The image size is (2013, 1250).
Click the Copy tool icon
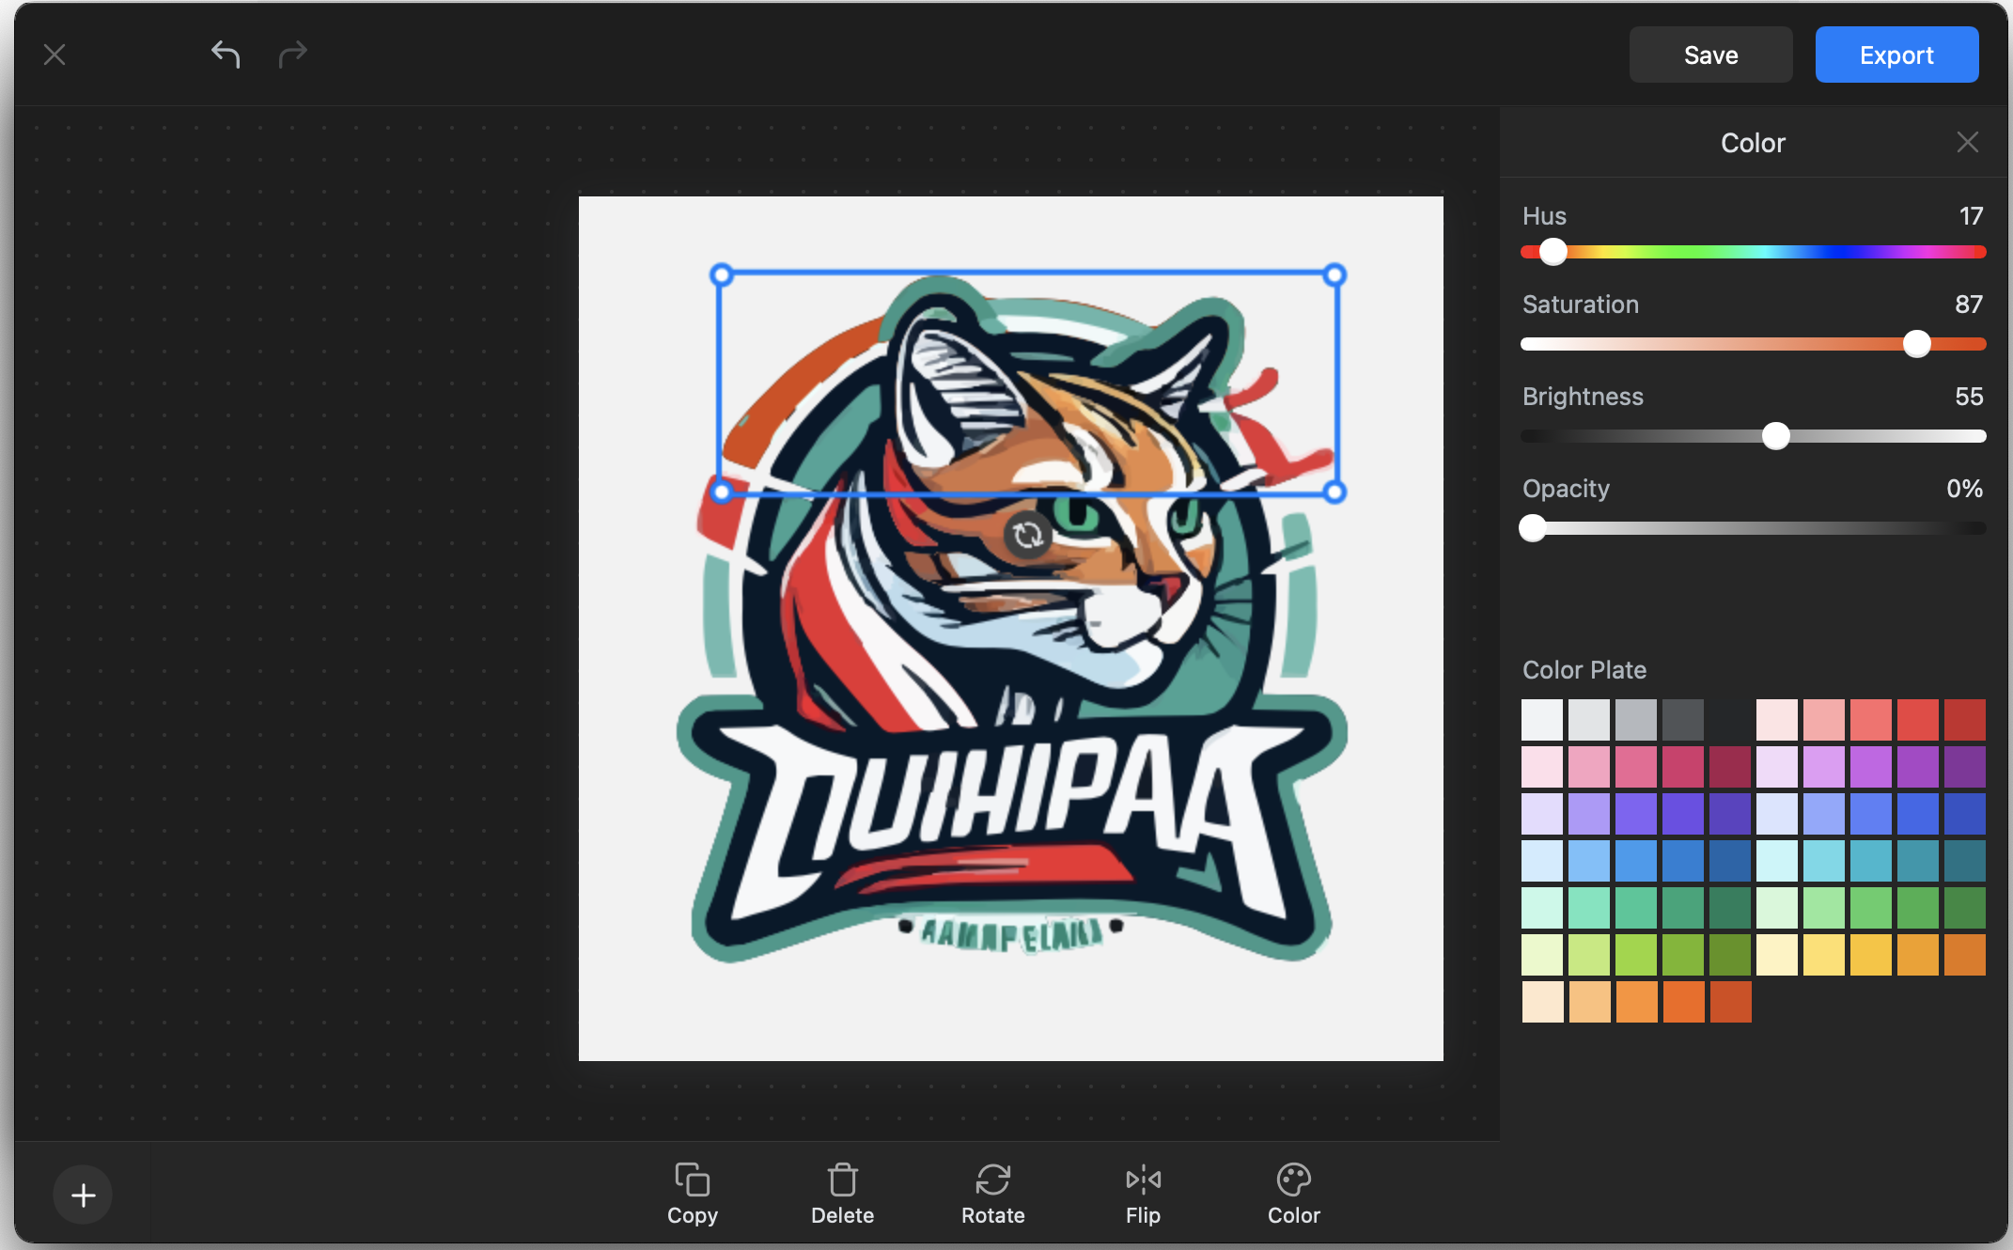tap(692, 1179)
